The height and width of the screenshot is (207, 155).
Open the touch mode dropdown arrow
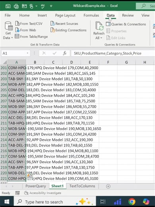37,6
